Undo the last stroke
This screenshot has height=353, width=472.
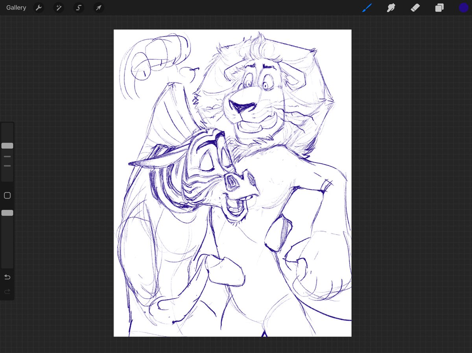click(7, 277)
